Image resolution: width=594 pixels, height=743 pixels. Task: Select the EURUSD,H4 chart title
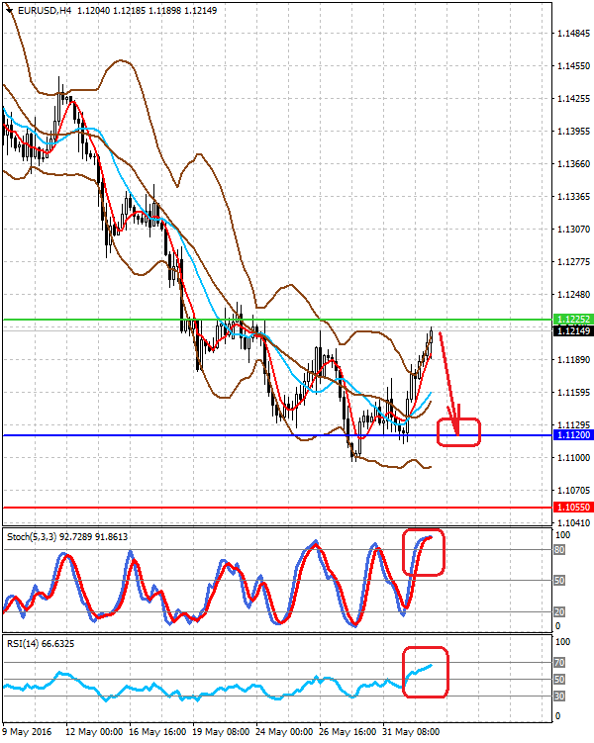click(x=45, y=10)
